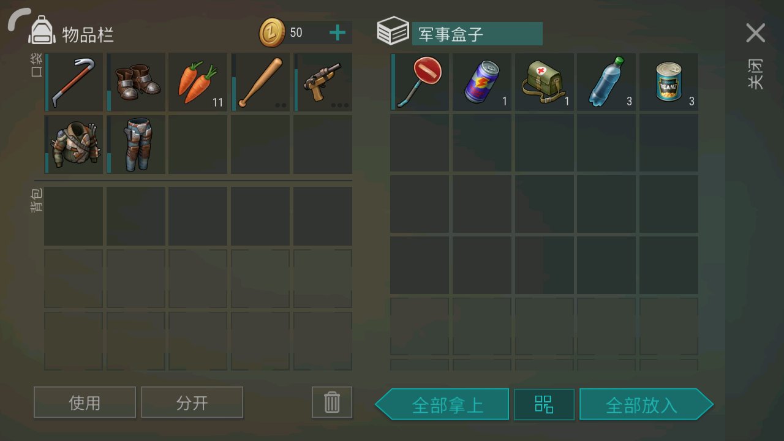Viewport: 784px width, 441px height.
Task: Sort items using the grid arrange button
Action: 544,404
